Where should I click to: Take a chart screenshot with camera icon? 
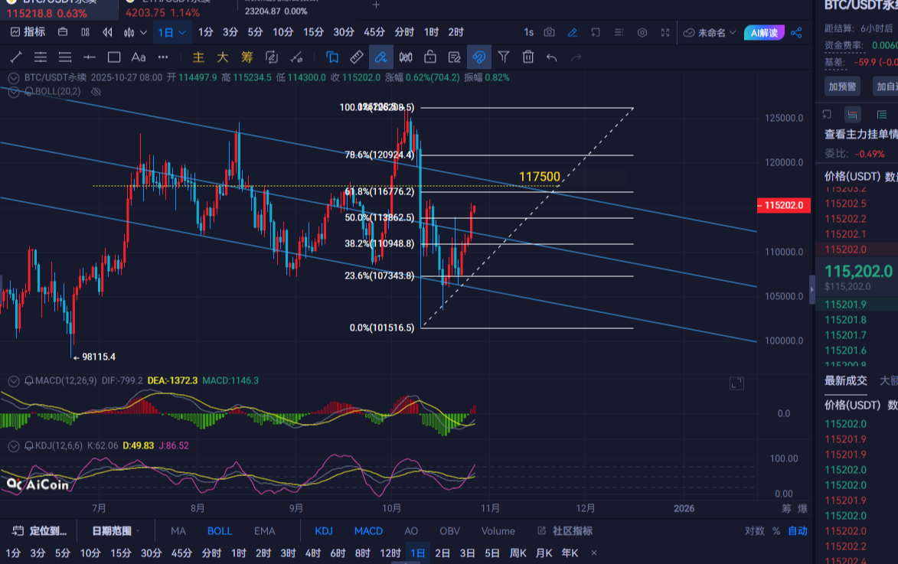pyautogui.click(x=549, y=32)
